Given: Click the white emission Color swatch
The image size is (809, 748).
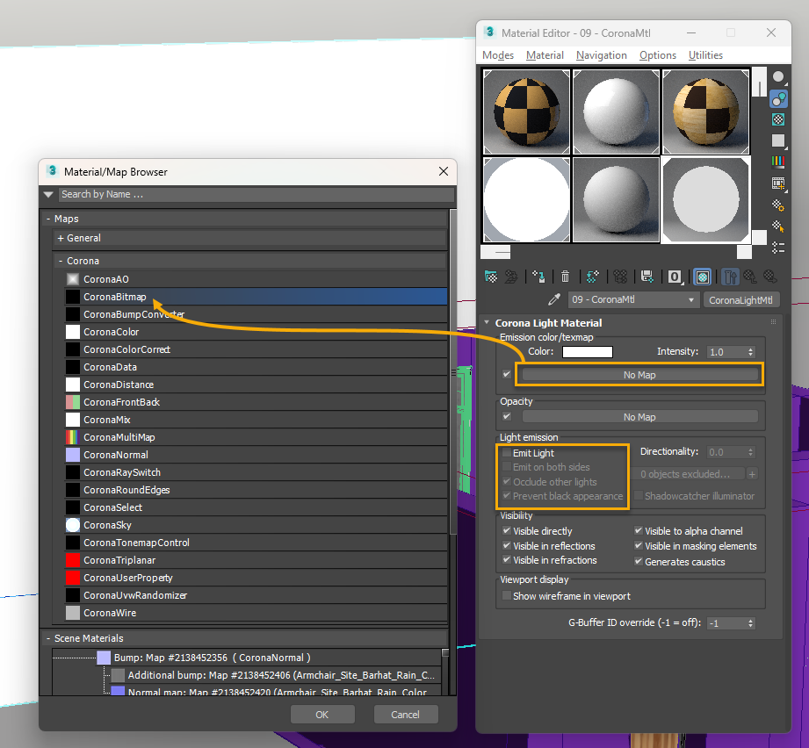Looking at the screenshot, I should tap(587, 352).
